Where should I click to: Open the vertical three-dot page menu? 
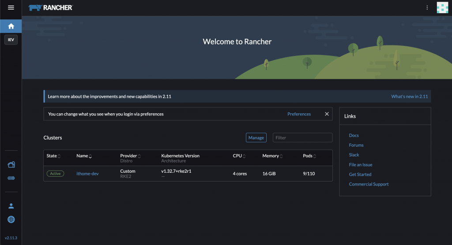pos(427,7)
